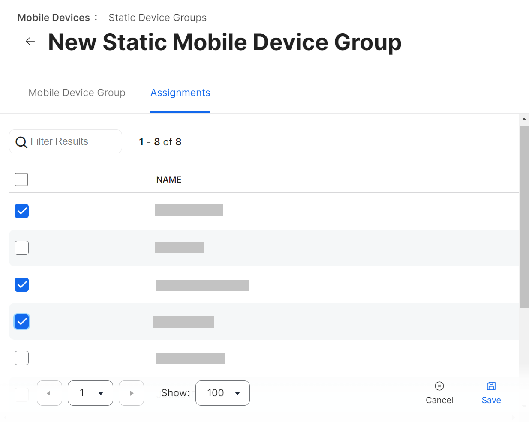Click the Cancel circle-x icon
The image size is (529, 422).
[439, 386]
